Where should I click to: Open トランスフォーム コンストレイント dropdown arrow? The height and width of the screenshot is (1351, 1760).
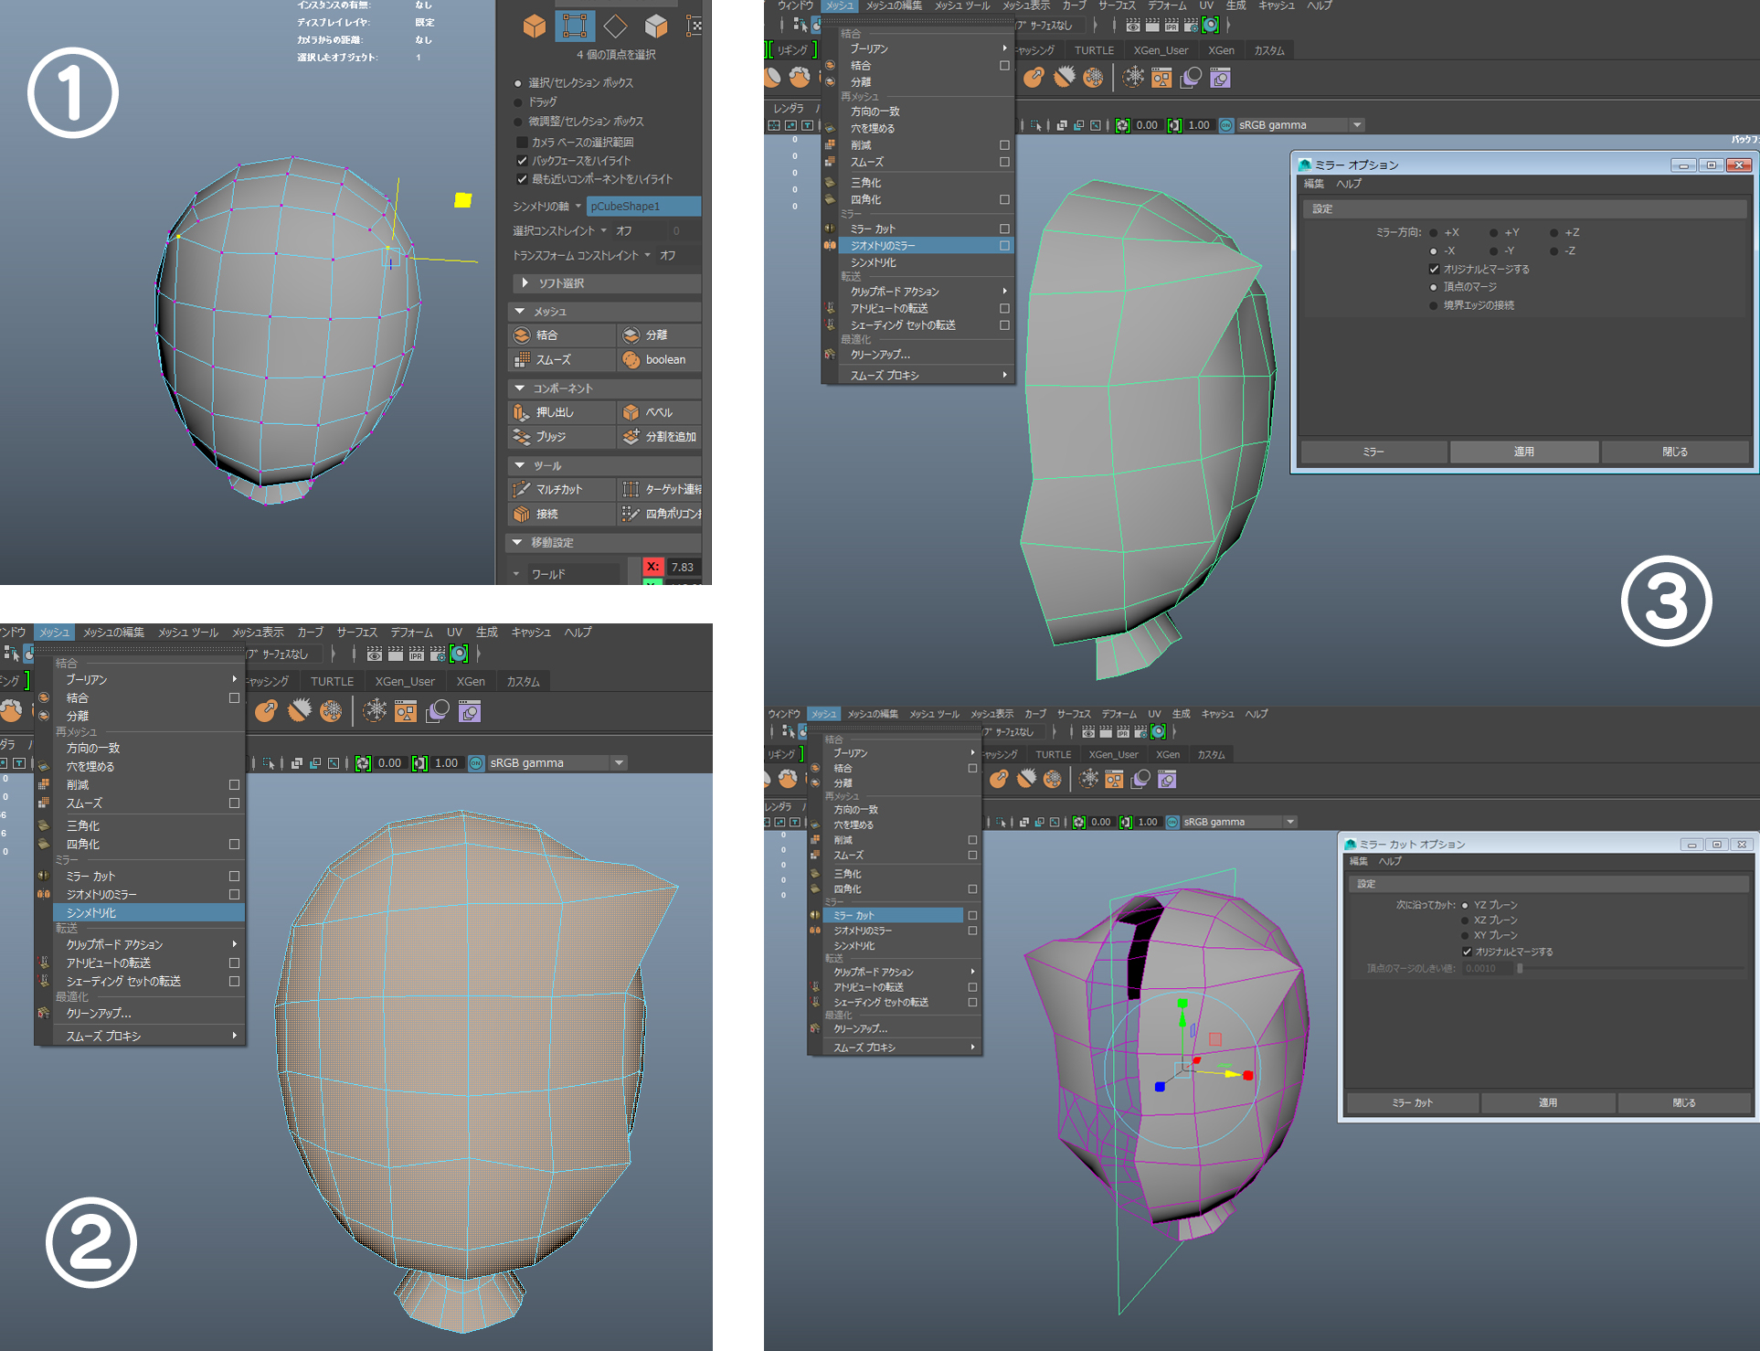click(x=647, y=256)
